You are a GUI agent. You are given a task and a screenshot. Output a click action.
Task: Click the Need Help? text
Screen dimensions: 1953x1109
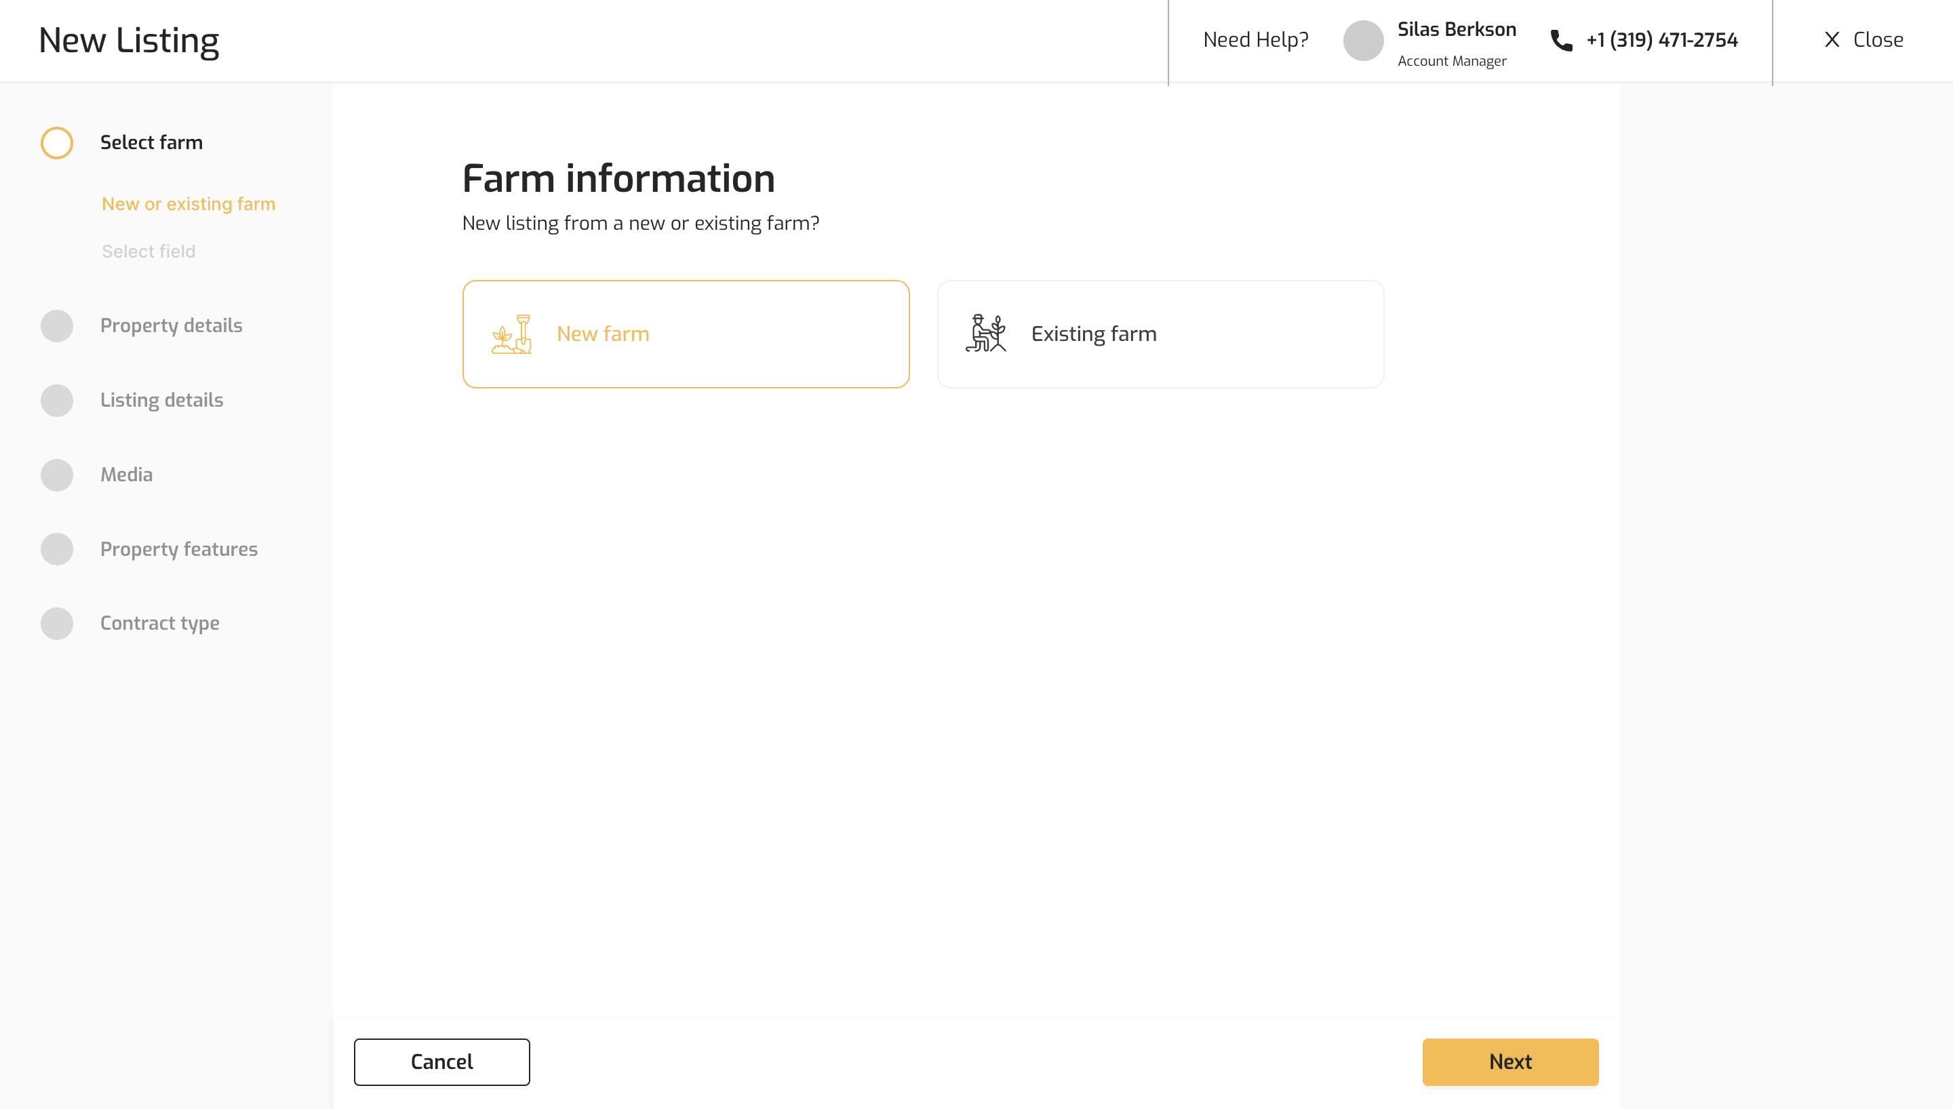(x=1255, y=39)
